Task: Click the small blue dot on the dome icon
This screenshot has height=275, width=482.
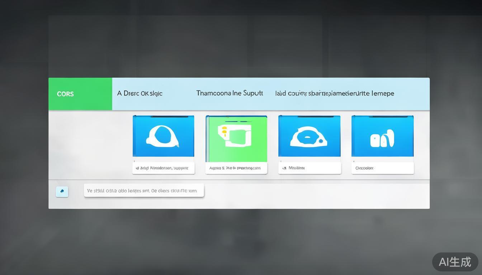Action: point(321,141)
